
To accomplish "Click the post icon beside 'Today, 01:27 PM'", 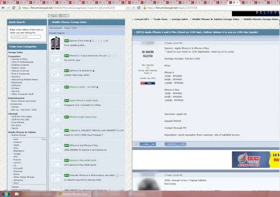I will pyautogui.click(x=165, y=43).
